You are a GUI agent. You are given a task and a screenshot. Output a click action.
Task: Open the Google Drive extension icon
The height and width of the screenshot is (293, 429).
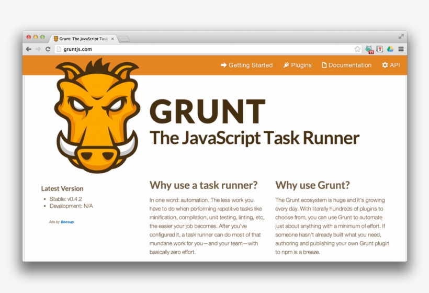tap(390, 49)
